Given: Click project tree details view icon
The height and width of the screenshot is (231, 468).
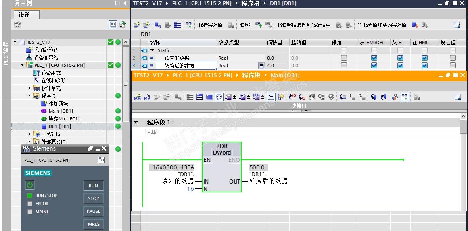Looking at the screenshot, I should pos(113,25).
